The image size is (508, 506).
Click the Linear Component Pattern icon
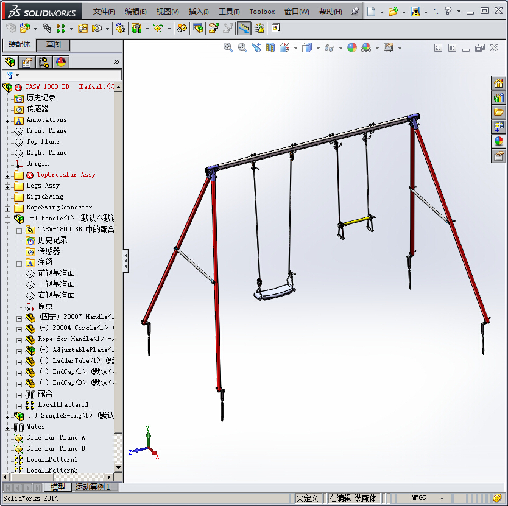[61, 29]
